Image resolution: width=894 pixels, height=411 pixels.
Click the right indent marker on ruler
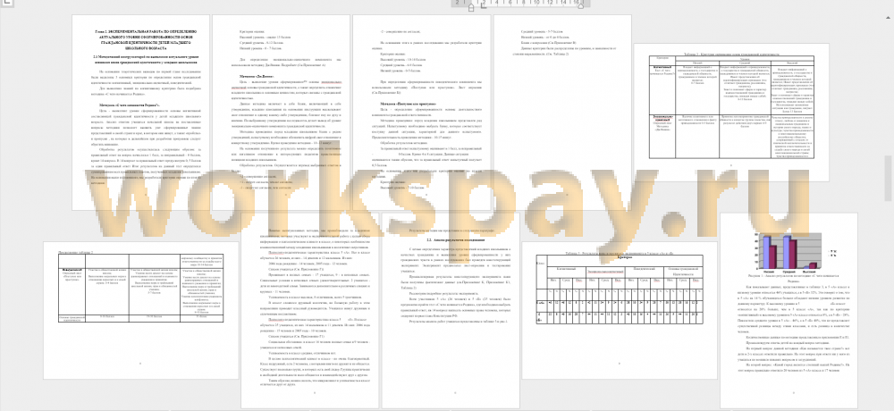click(580, 6)
